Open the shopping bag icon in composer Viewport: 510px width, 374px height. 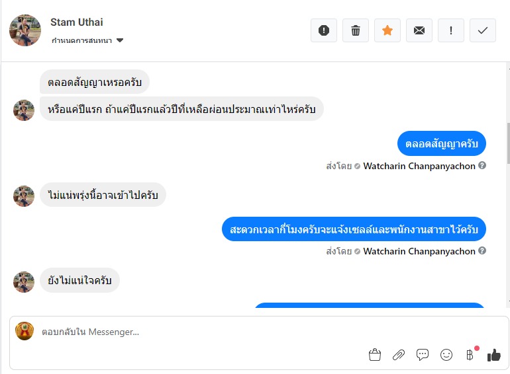pyautogui.click(x=375, y=355)
